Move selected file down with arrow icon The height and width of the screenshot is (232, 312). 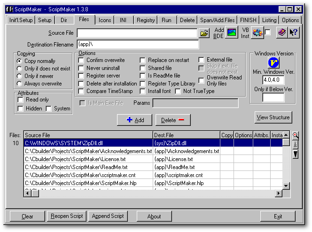click(x=295, y=154)
